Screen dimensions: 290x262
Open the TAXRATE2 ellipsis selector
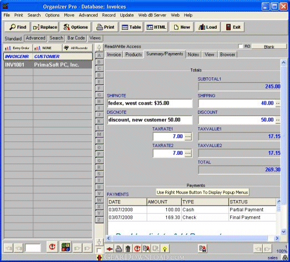(x=188, y=153)
